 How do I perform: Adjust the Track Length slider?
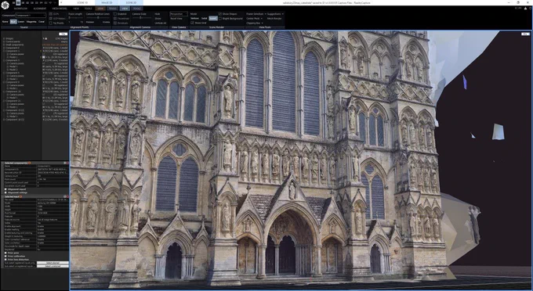click(75, 18)
